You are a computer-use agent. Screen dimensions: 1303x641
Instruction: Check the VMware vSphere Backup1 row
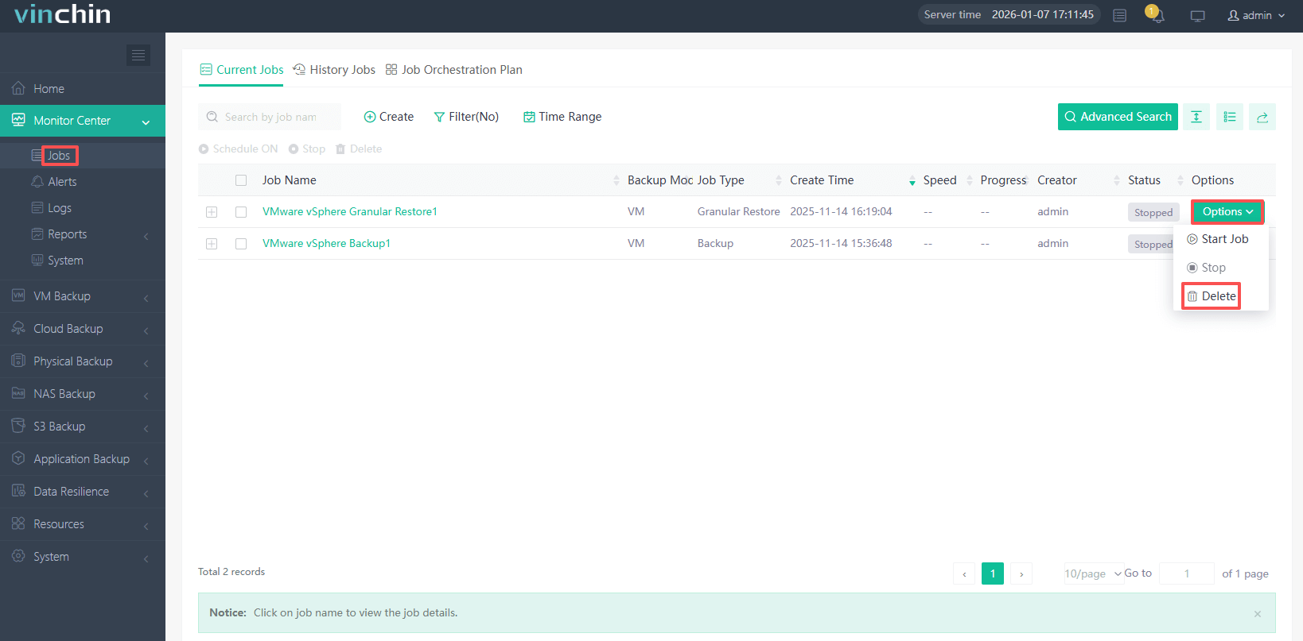coord(241,244)
